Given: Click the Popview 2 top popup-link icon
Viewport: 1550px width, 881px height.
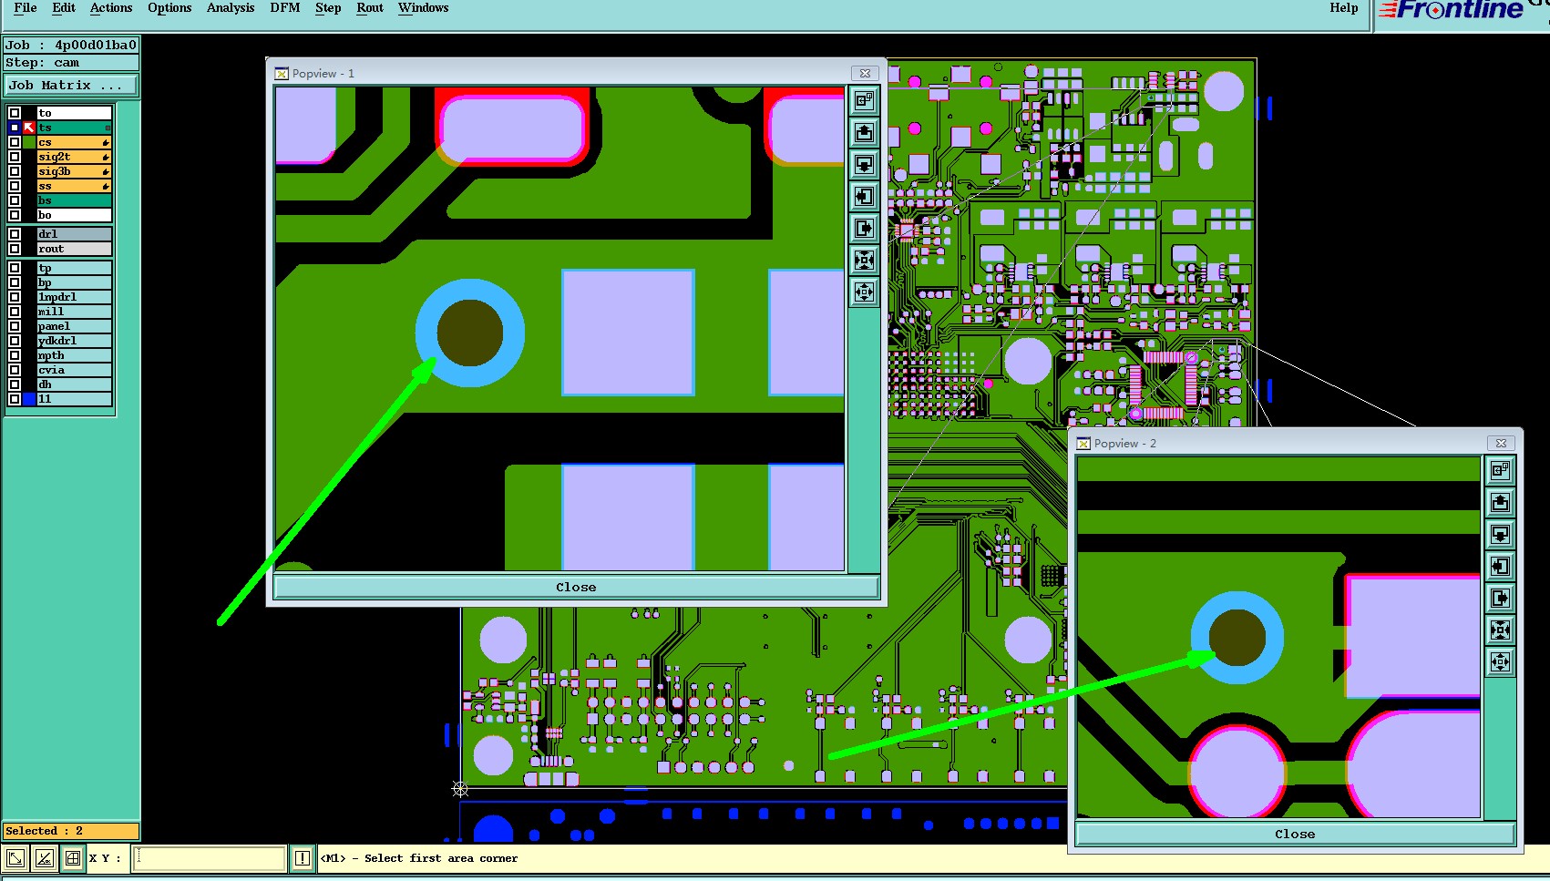Looking at the screenshot, I should point(1500,470).
